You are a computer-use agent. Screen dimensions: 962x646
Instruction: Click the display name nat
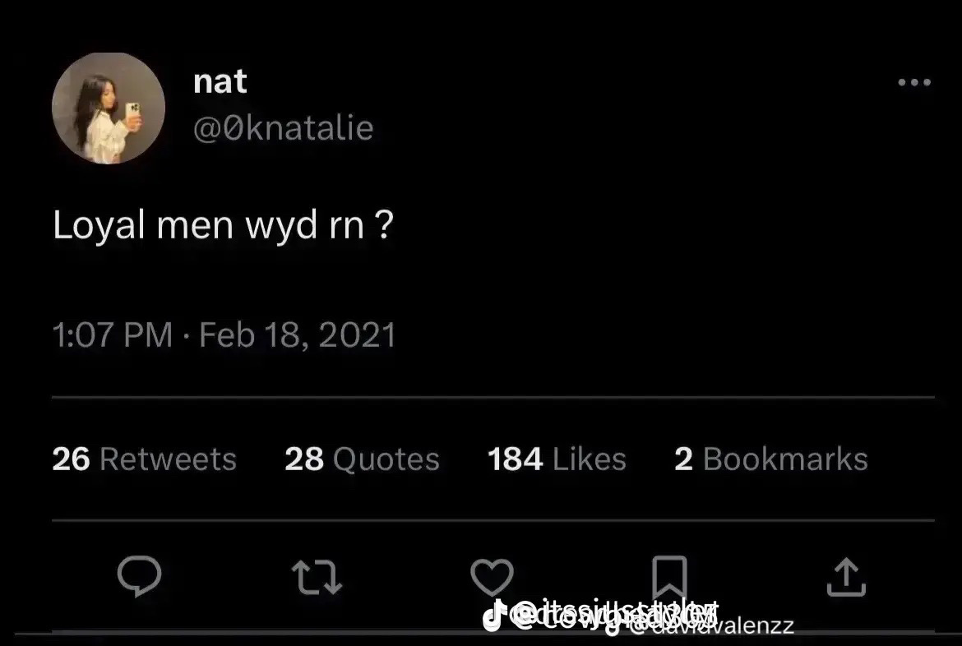click(220, 81)
